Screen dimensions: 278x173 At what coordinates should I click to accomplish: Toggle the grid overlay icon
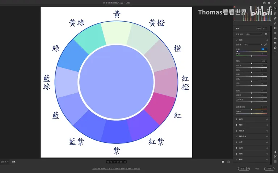275,161
